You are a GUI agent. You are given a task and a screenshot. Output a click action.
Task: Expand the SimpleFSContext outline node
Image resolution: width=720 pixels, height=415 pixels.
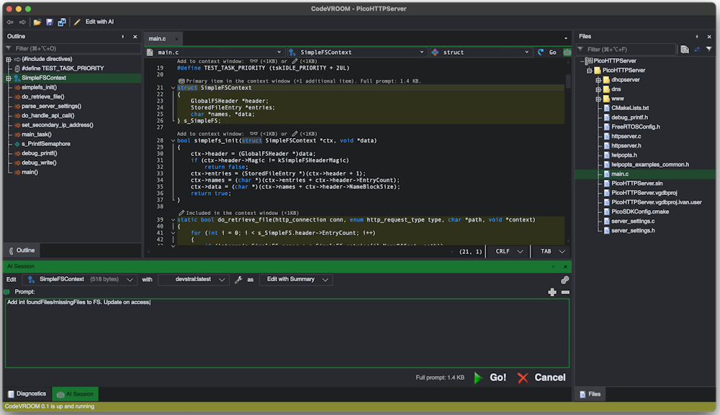(9, 78)
